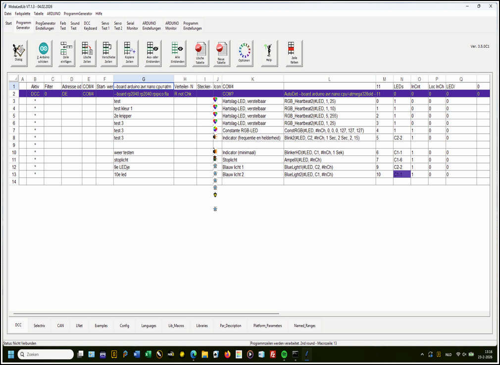Select the highlighted C1-1 cell in row 13
This screenshot has width=500, height=365.
(x=401, y=175)
